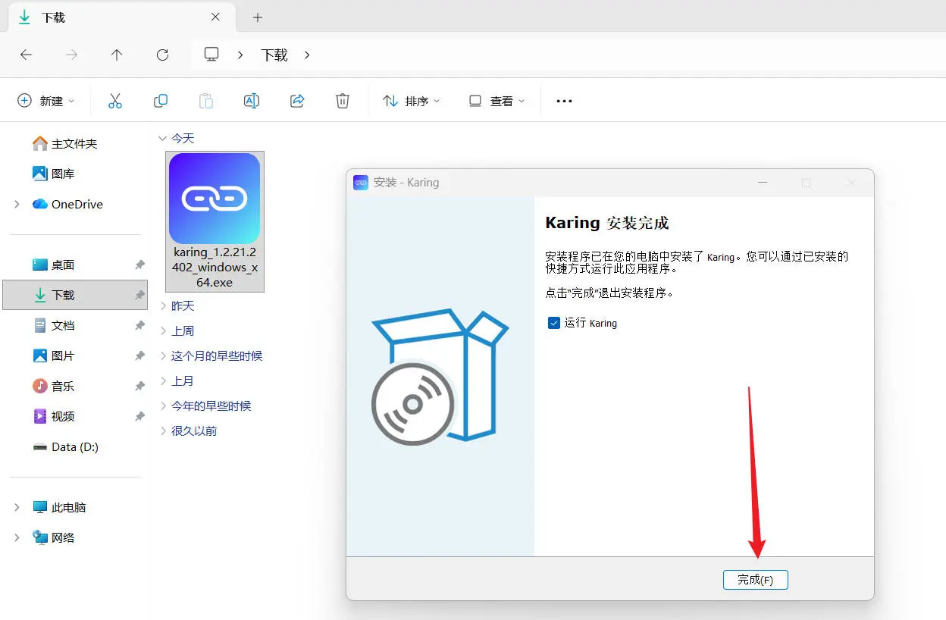Open the 新建 new item dropdown

(46, 101)
